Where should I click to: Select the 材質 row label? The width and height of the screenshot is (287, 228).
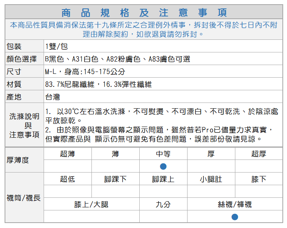click(14, 84)
